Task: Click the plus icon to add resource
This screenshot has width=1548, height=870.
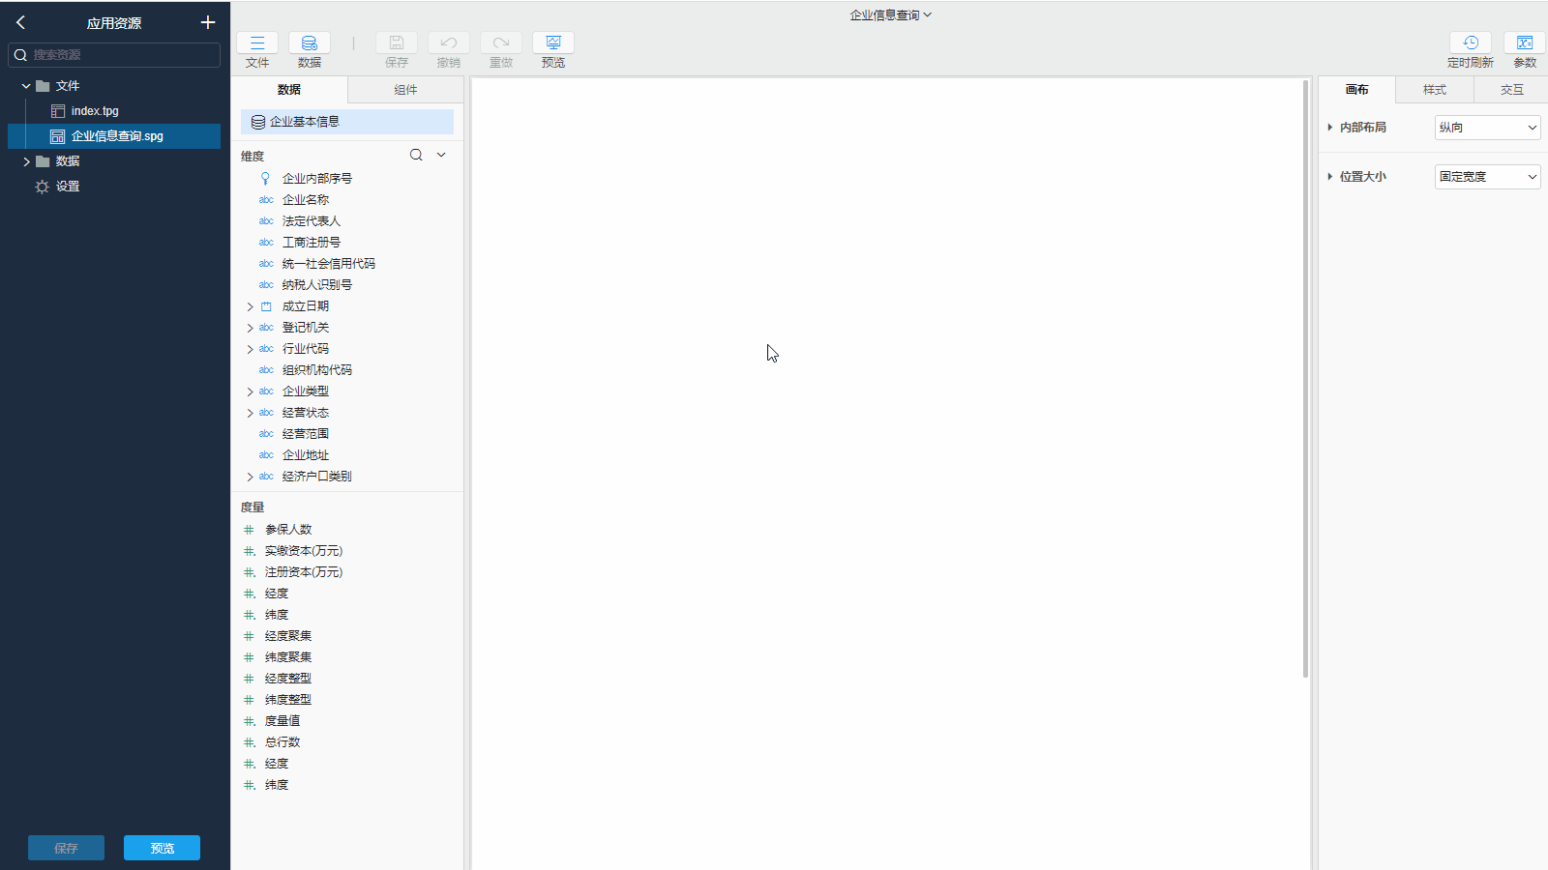Action: tap(208, 22)
